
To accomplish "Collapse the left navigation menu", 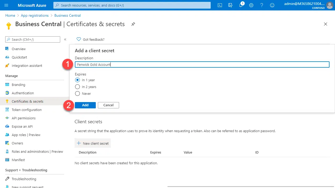I will pos(65,39).
